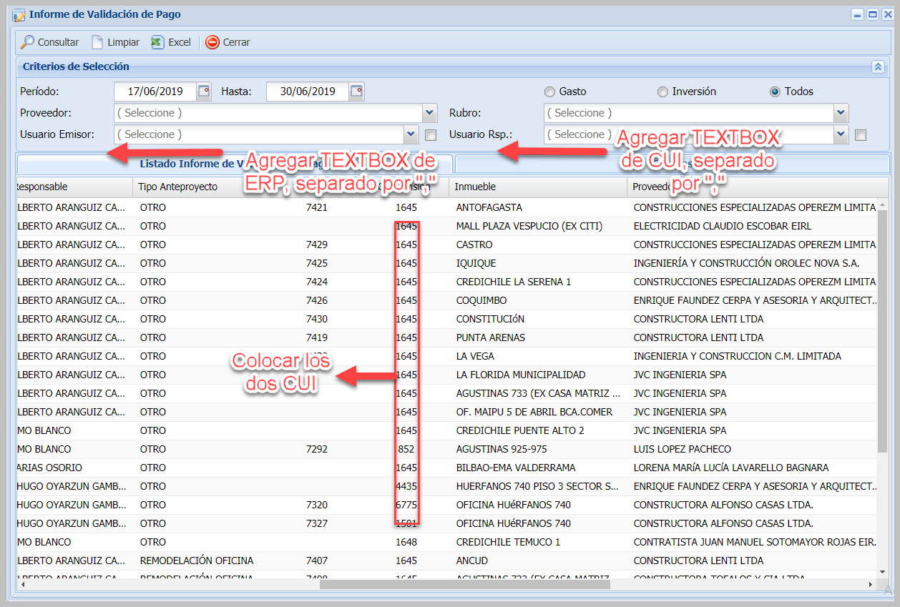
Task: Select the Inversión radio button
Action: [662, 92]
